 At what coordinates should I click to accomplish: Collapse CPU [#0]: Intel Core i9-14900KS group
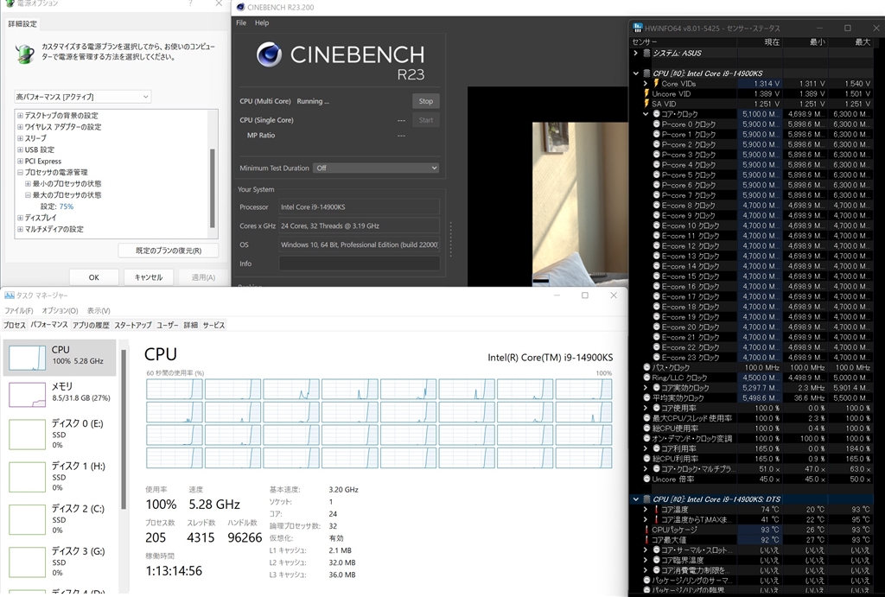click(x=636, y=73)
